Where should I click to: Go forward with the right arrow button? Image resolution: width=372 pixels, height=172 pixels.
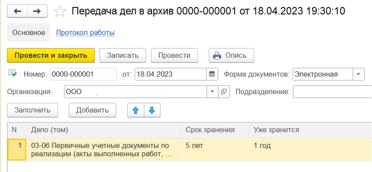coord(37,11)
